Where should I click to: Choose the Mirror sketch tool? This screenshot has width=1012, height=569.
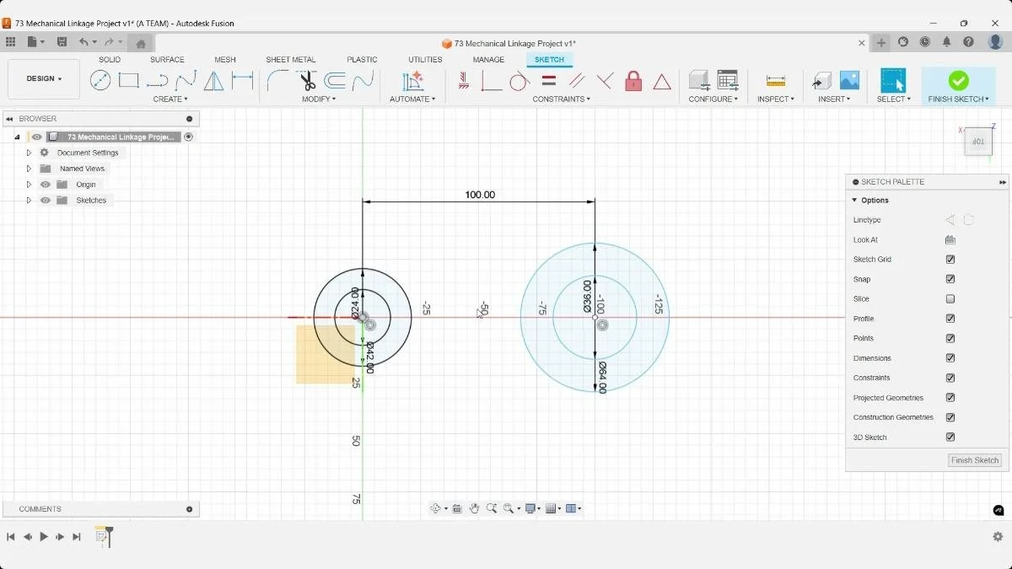pos(214,80)
